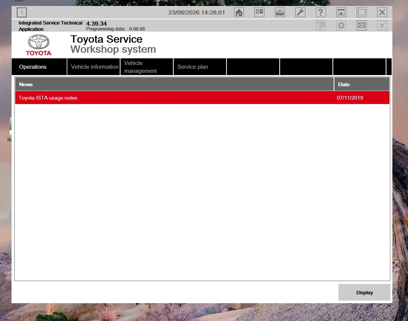The height and width of the screenshot is (321, 408).
Task: Open the operation list view icon
Action: [x=259, y=12]
